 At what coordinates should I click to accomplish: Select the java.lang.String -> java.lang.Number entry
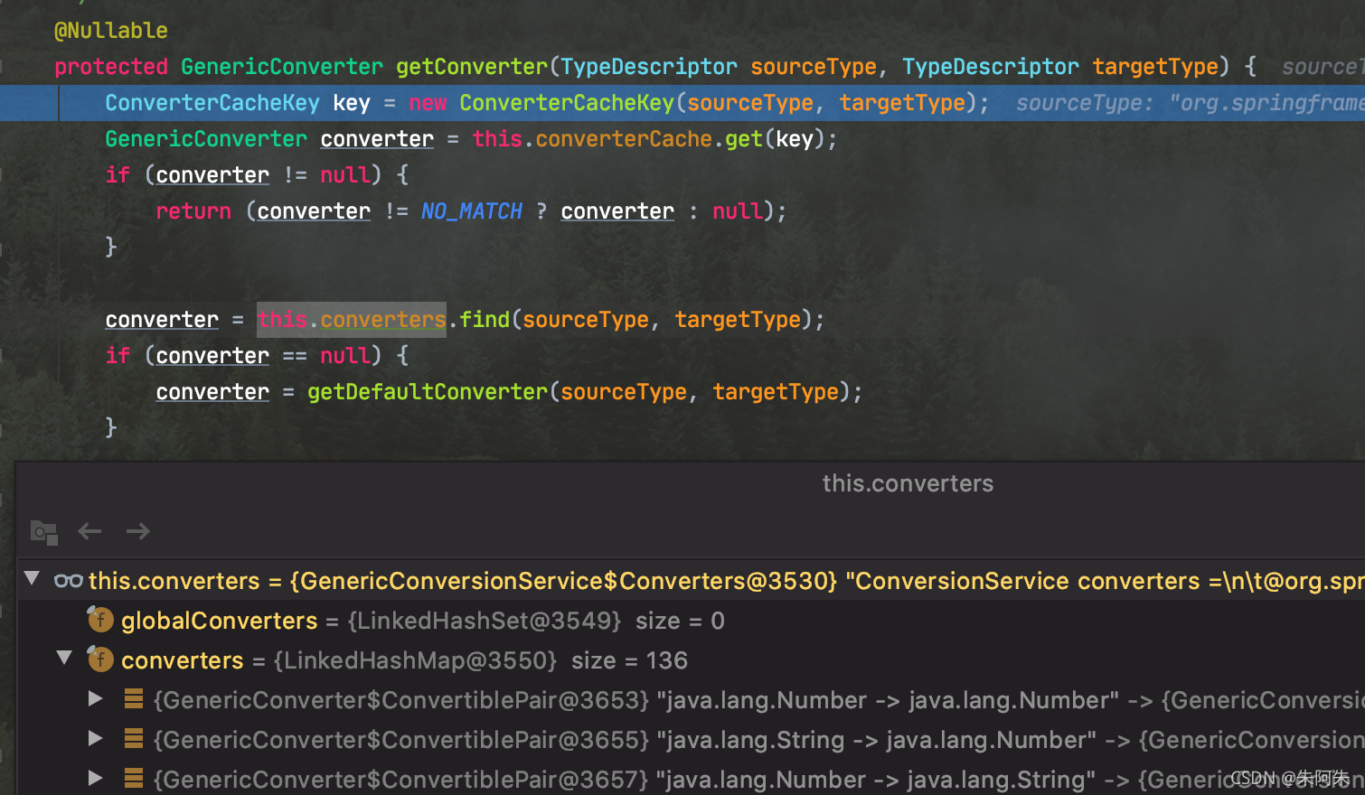coord(691,740)
